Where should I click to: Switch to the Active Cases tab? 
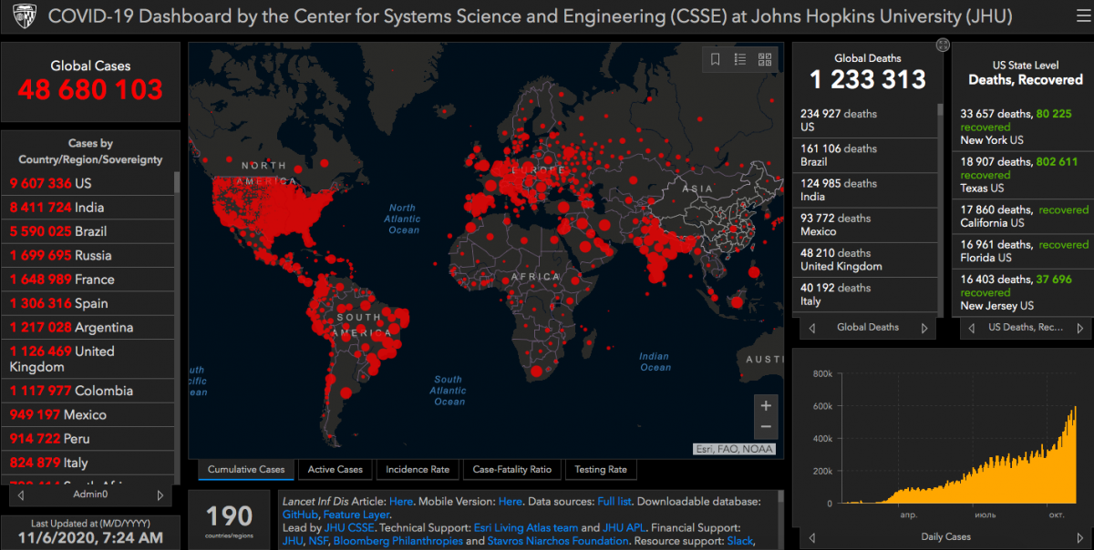[x=335, y=470]
